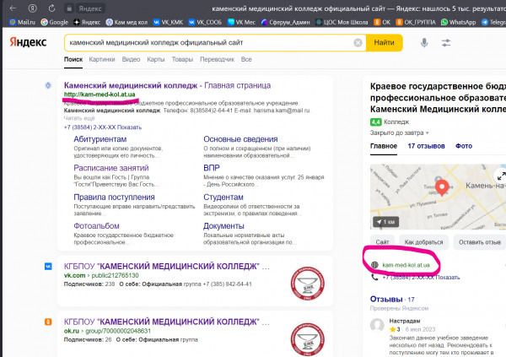Click the favicon beside first search result
506x357 pixels.
click(48, 85)
